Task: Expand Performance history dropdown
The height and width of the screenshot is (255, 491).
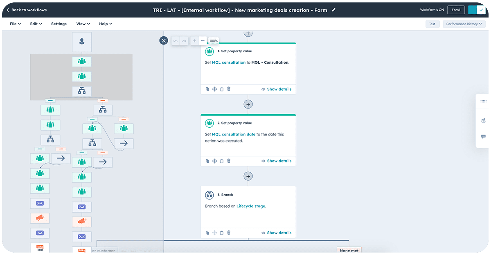Action: tap(464, 24)
